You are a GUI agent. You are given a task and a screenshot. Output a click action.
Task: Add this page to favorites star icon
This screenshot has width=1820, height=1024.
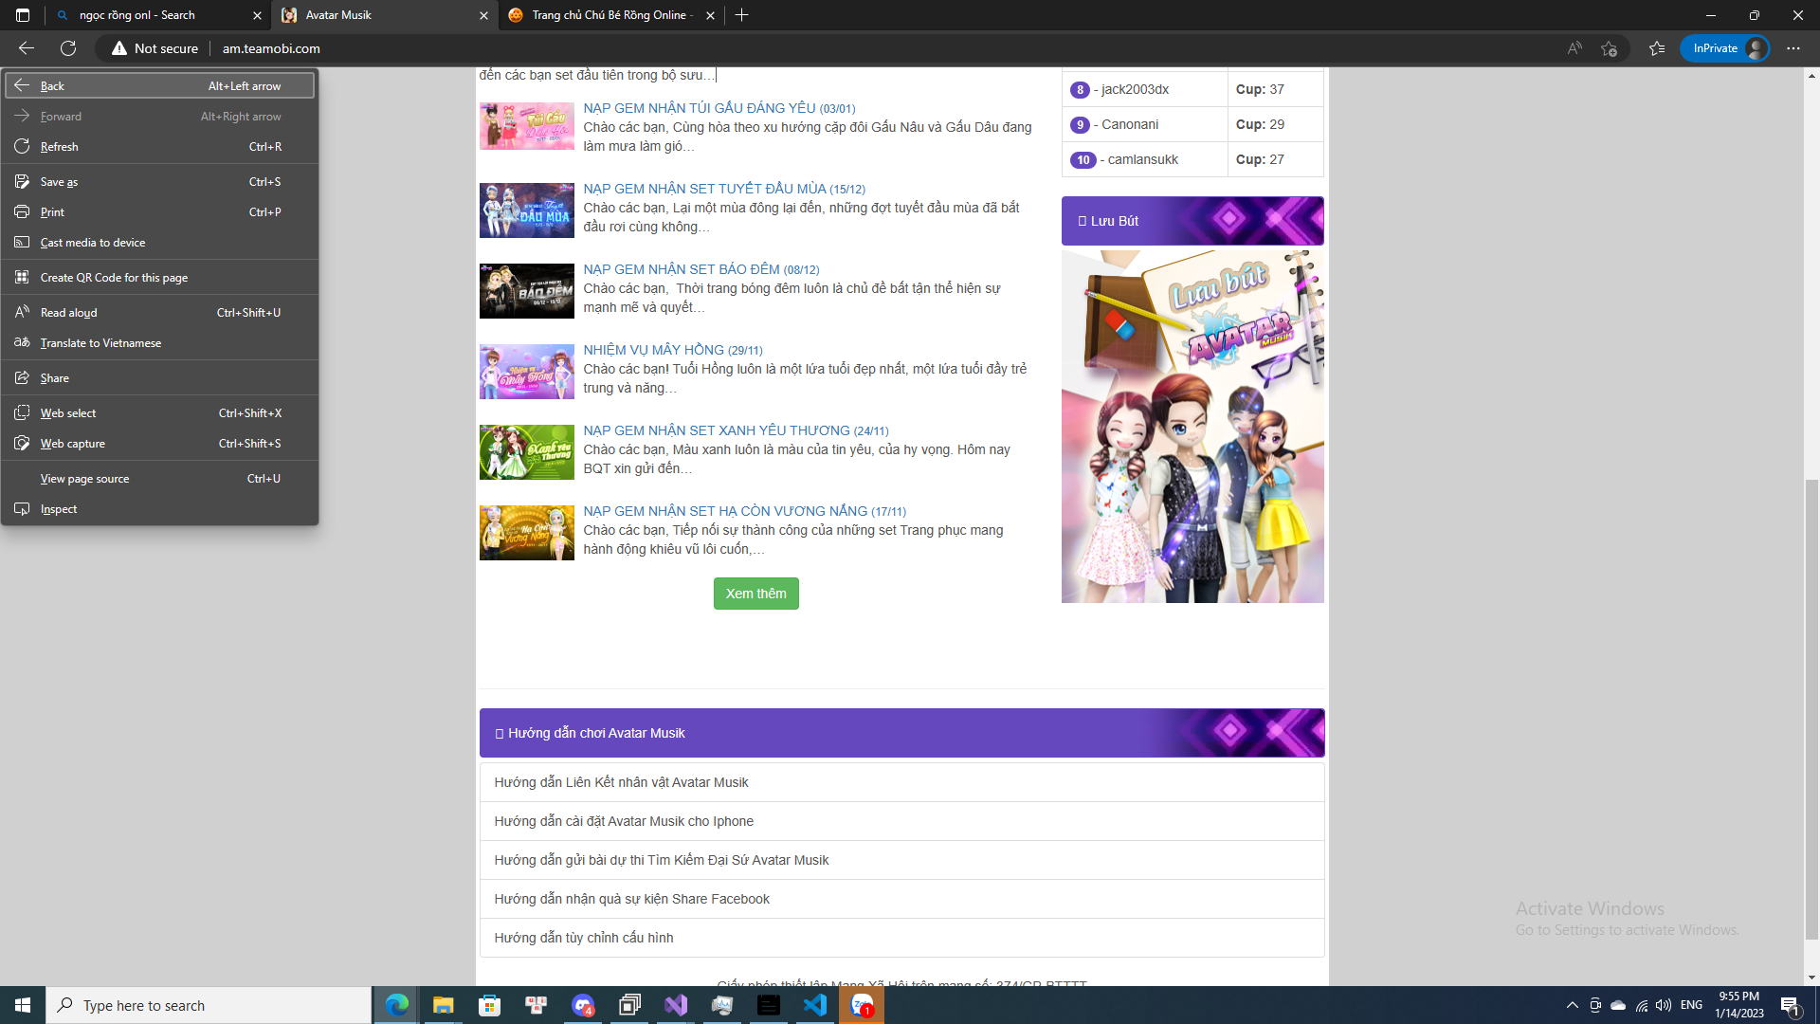point(1609,48)
